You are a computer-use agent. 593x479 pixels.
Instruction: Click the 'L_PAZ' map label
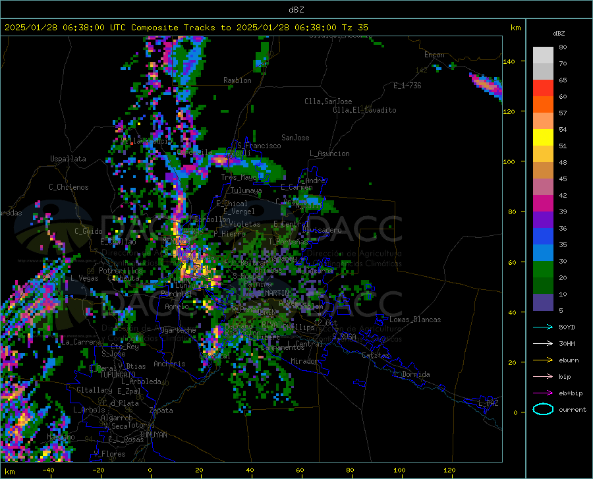coord(488,403)
